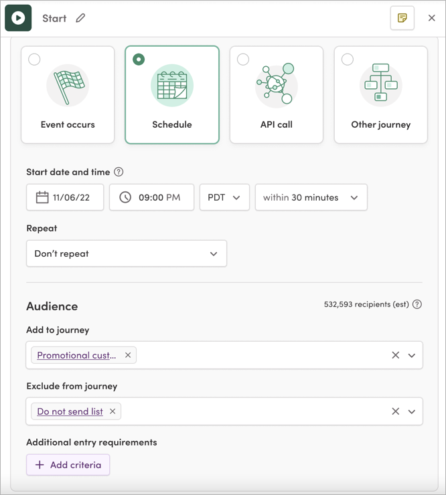Edit the 09:00 PM time field
This screenshot has height=495, width=446.
coord(152,197)
